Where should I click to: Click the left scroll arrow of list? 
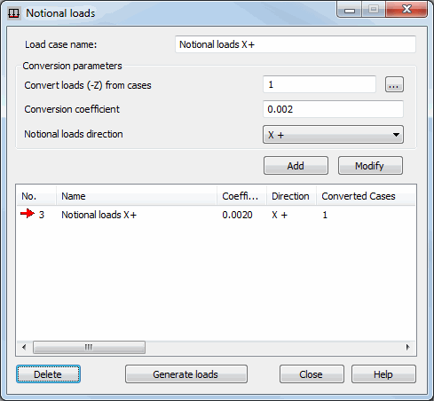coord(24,347)
